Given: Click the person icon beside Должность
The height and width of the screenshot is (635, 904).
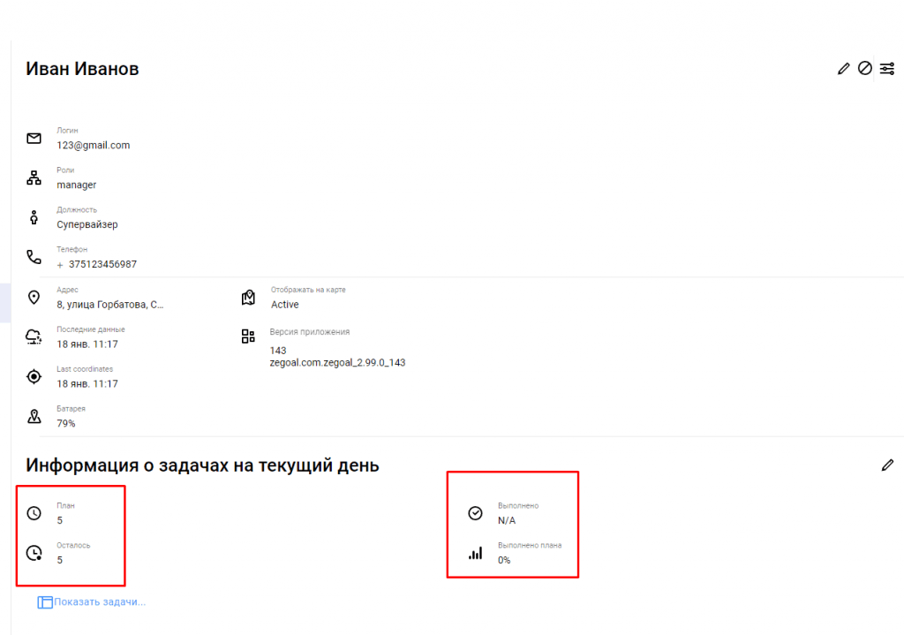Looking at the screenshot, I should [x=34, y=217].
